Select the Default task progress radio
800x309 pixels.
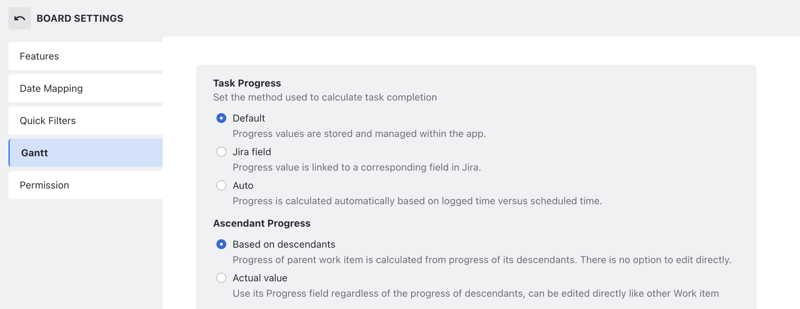click(x=221, y=118)
